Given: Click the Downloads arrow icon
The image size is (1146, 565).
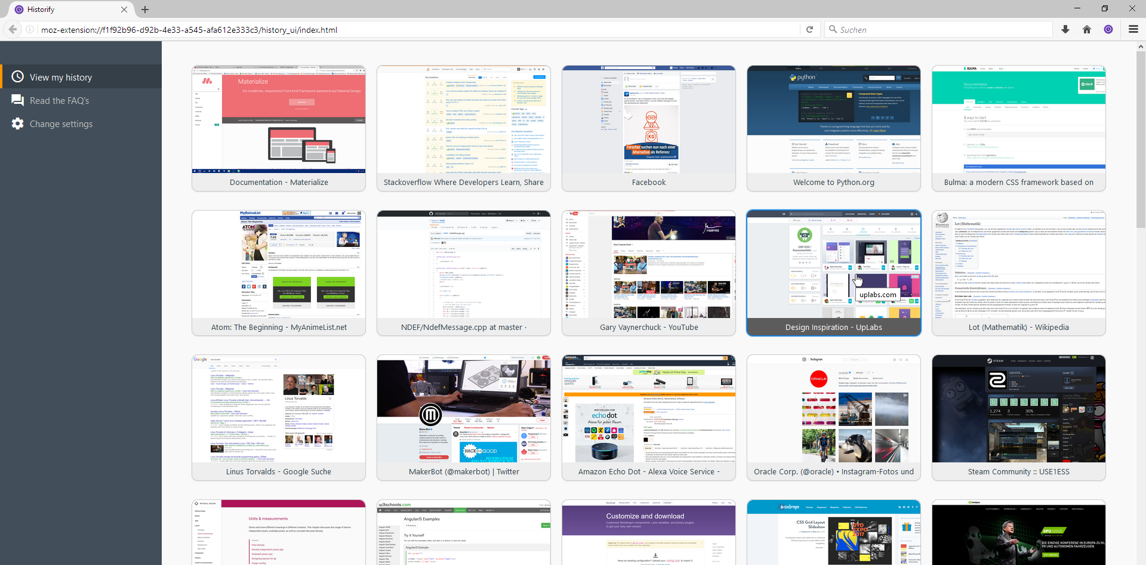Looking at the screenshot, I should (x=1065, y=29).
